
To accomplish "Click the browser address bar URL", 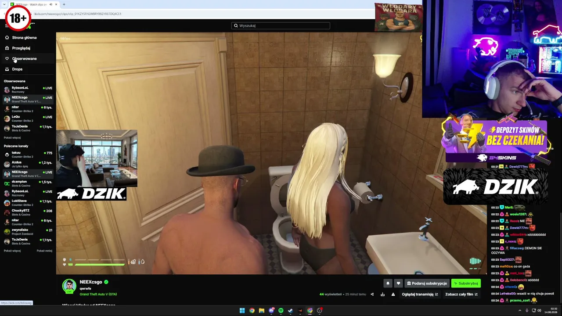I will click(78, 14).
